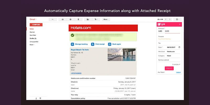Click the '5 nights, 1 room' text
210x105 pixels.
point(130,95)
